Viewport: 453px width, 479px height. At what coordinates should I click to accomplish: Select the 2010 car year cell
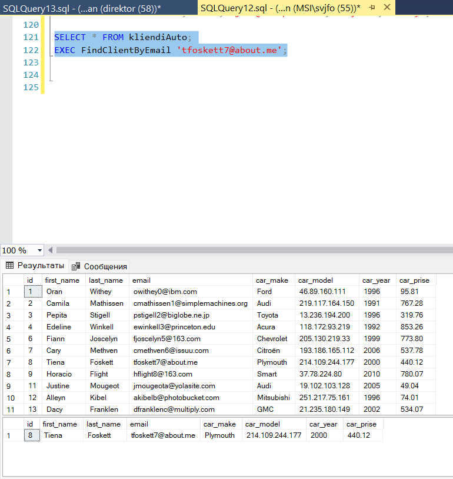point(377,374)
